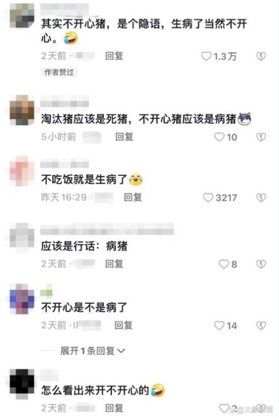The width and height of the screenshot is (279, 418).
Task: Reply to the 不开心猪 隐语 comment
Action: pos(114,56)
